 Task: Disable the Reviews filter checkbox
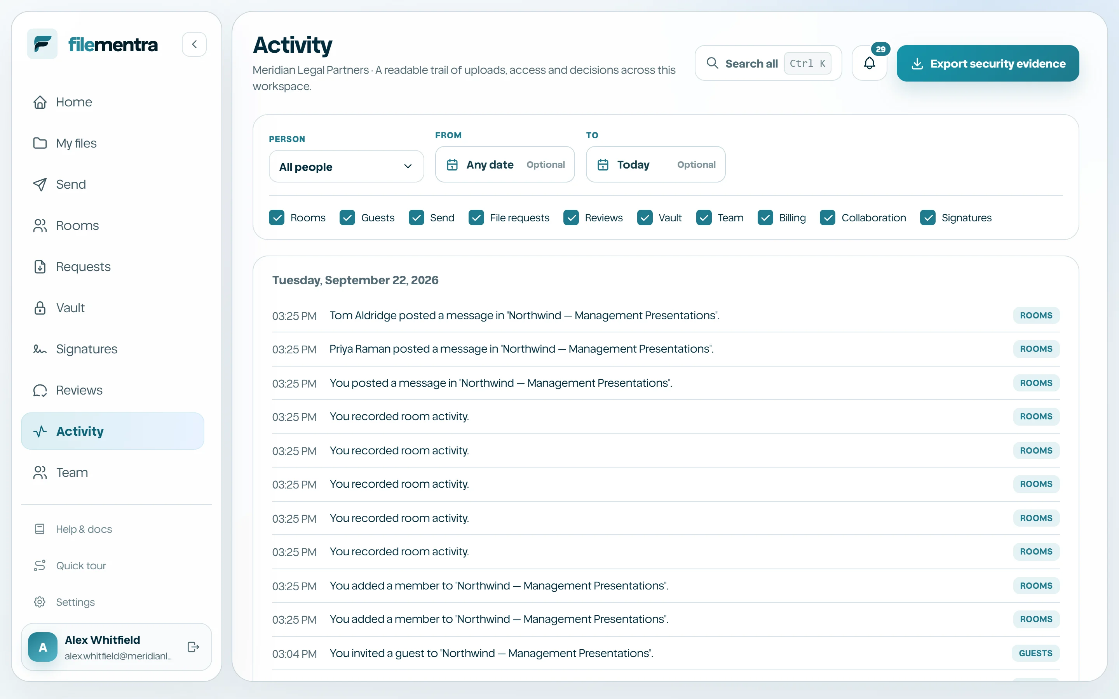(x=571, y=218)
